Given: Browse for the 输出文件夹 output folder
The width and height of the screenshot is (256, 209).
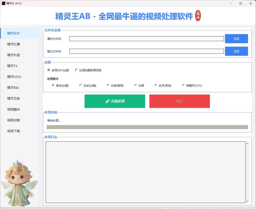Looking at the screenshot, I should pyautogui.click(x=236, y=51).
